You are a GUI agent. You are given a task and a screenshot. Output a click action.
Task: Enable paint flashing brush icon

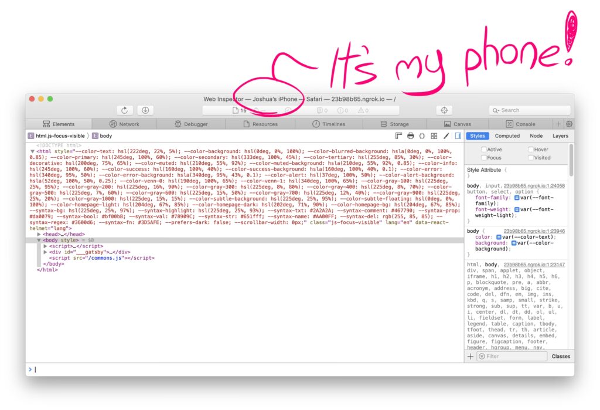(446, 136)
